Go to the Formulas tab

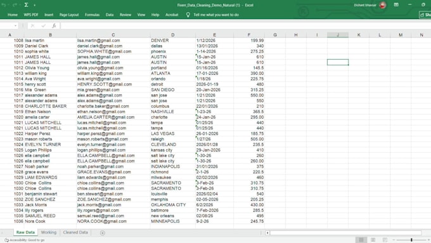click(x=92, y=15)
